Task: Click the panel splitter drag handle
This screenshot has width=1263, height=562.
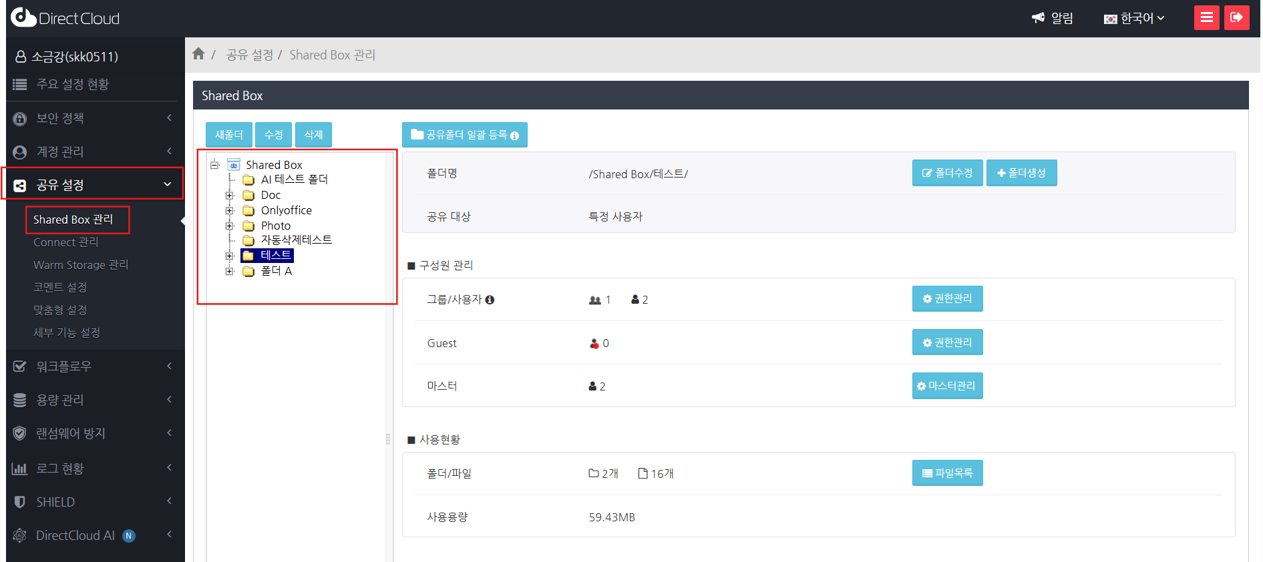Action: [388, 439]
